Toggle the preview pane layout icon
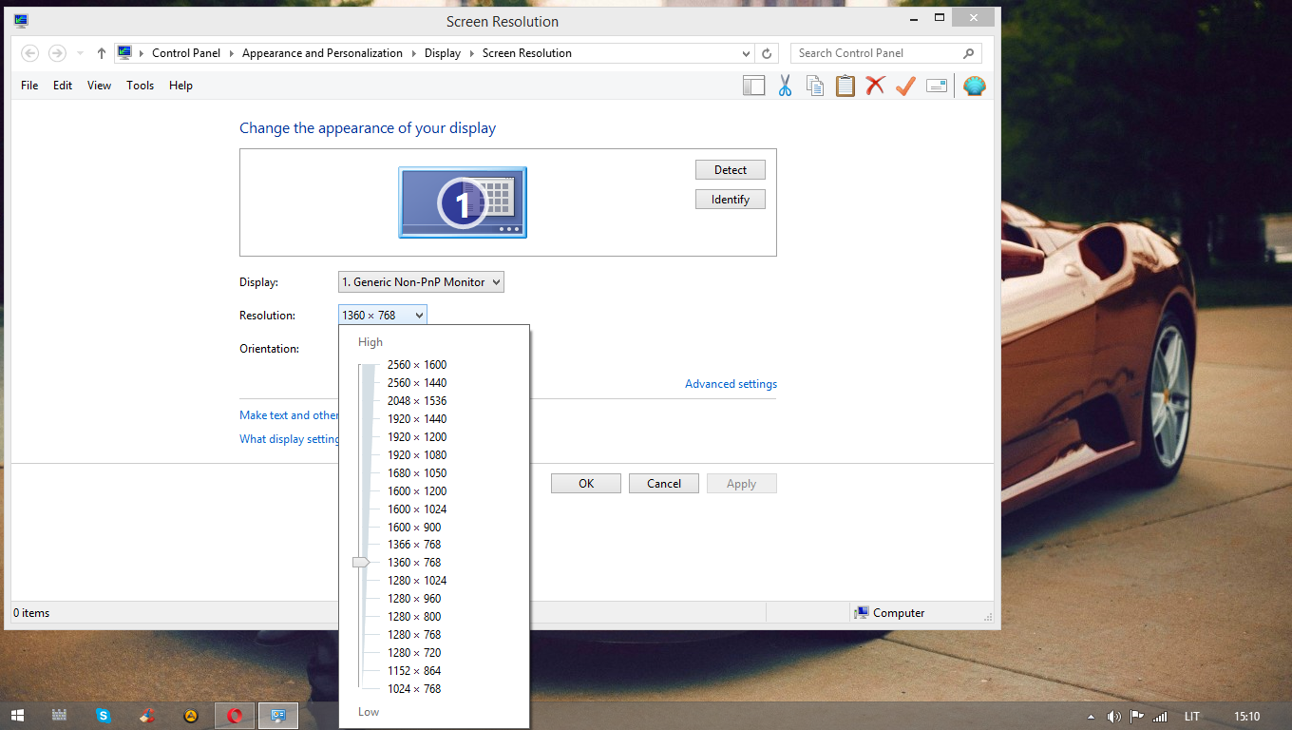 click(754, 86)
